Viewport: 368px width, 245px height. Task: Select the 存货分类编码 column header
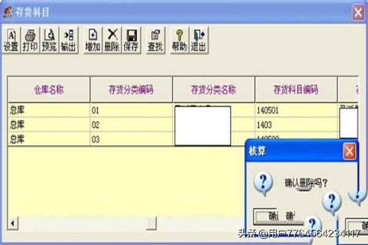click(x=131, y=89)
